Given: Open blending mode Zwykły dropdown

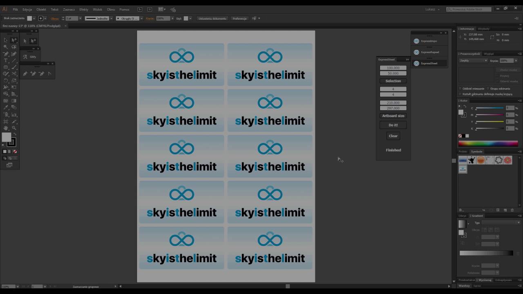Looking at the screenshot, I should click(x=473, y=60).
